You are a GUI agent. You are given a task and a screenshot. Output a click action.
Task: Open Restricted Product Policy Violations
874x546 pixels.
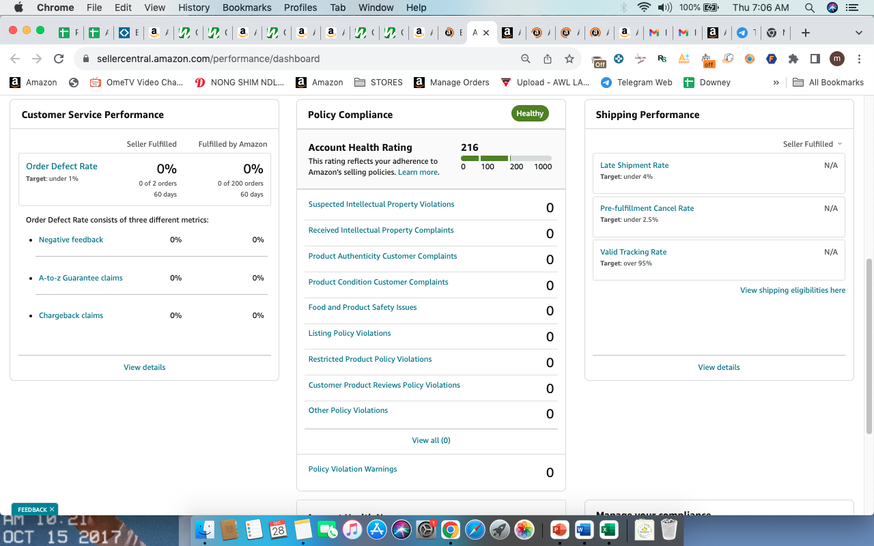tap(370, 359)
